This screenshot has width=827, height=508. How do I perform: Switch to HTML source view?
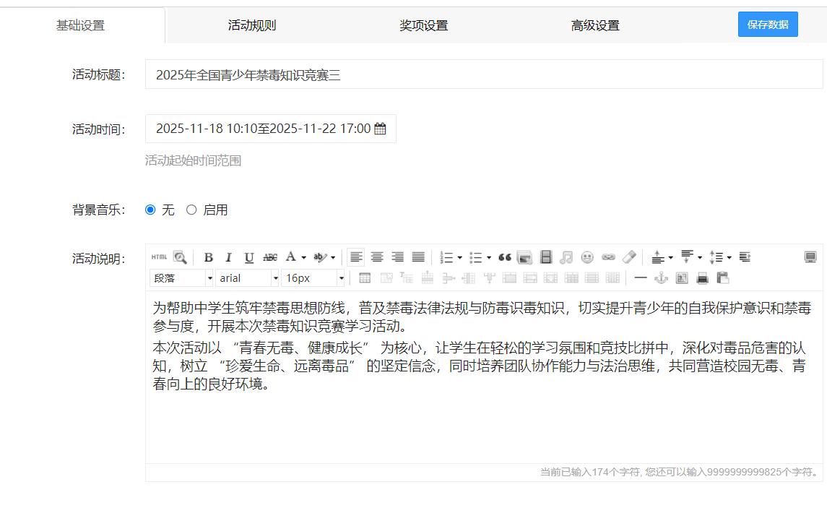(x=157, y=257)
